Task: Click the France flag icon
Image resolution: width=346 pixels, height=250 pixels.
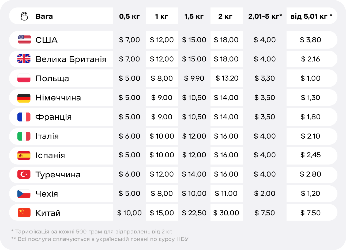Action: pyautogui.click(x=24, y=117)
